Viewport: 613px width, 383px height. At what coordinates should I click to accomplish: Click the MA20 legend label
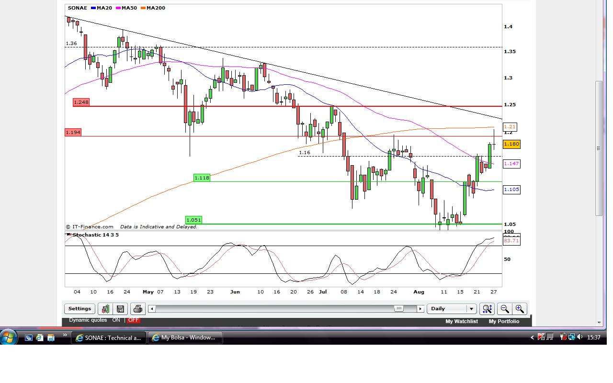click(102, 8)
